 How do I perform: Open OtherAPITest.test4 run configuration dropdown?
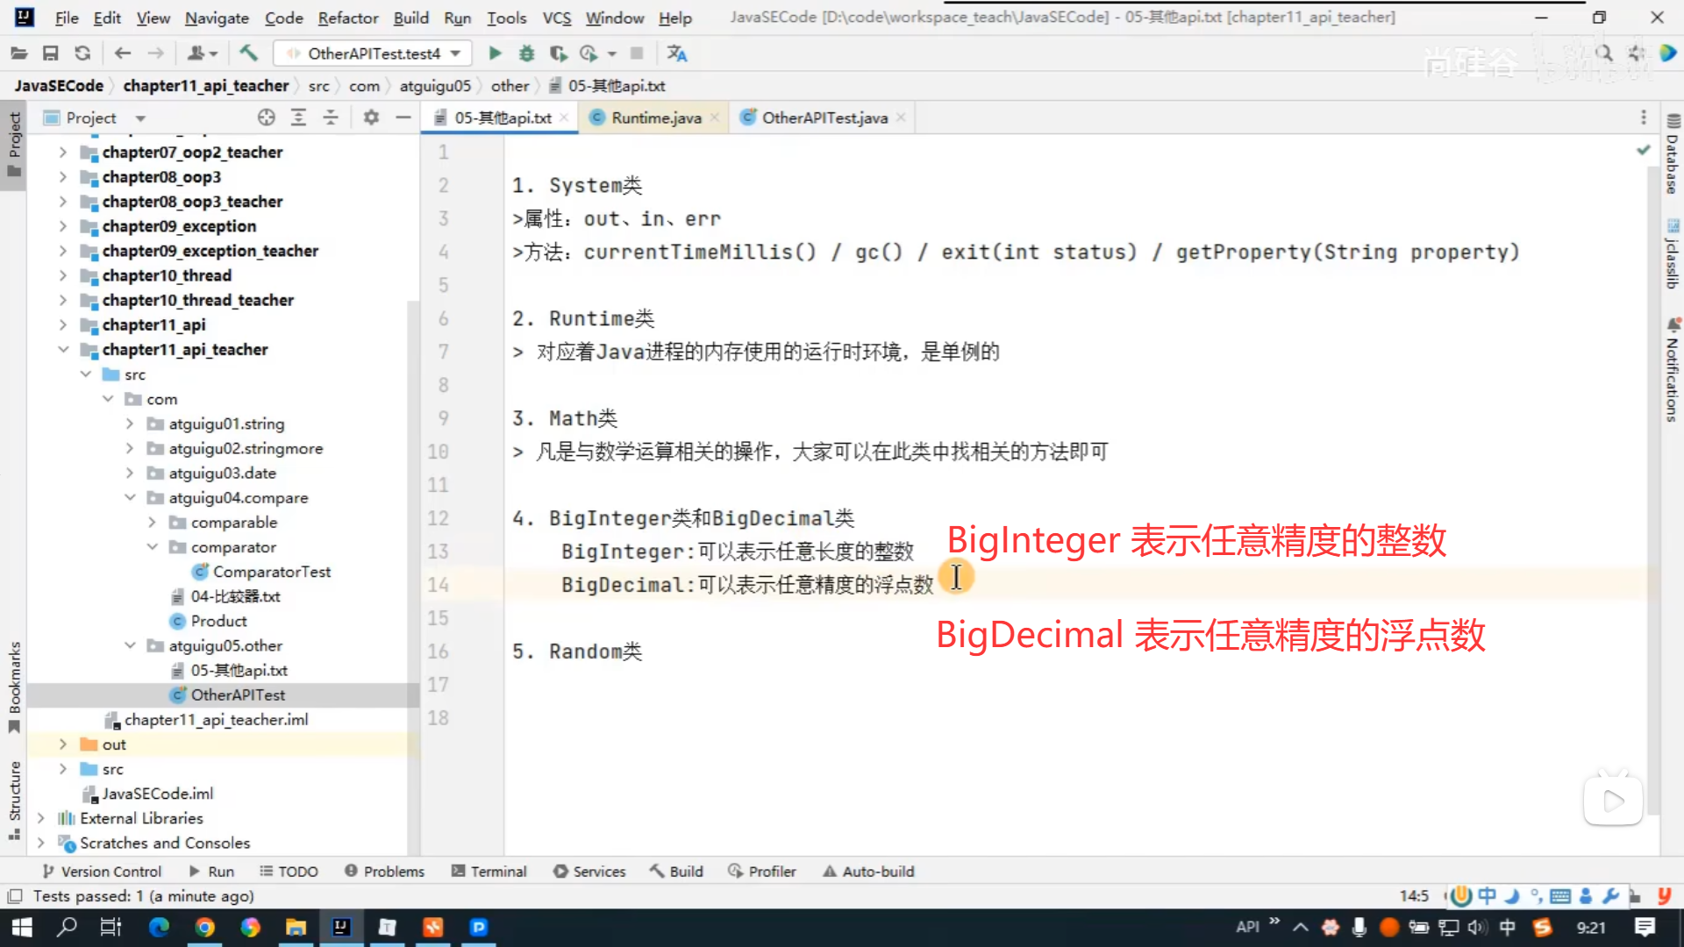point(373,53)
